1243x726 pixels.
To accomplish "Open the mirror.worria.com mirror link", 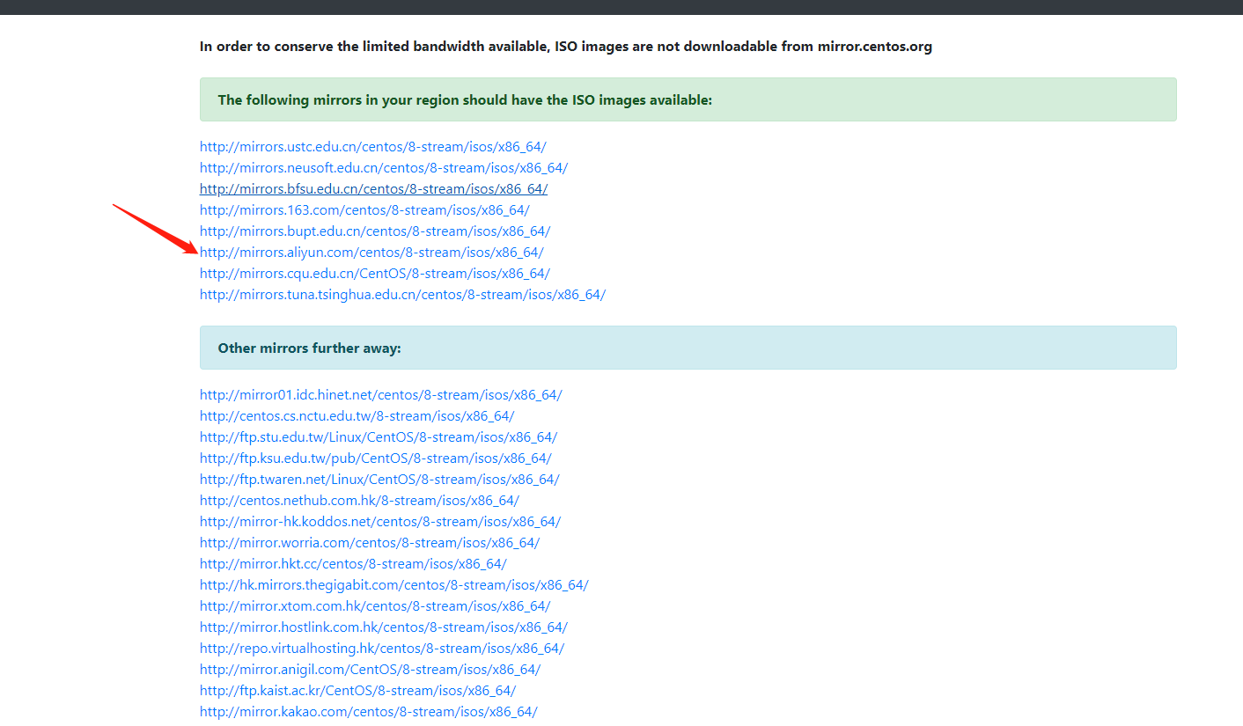I will coord(370,543).
